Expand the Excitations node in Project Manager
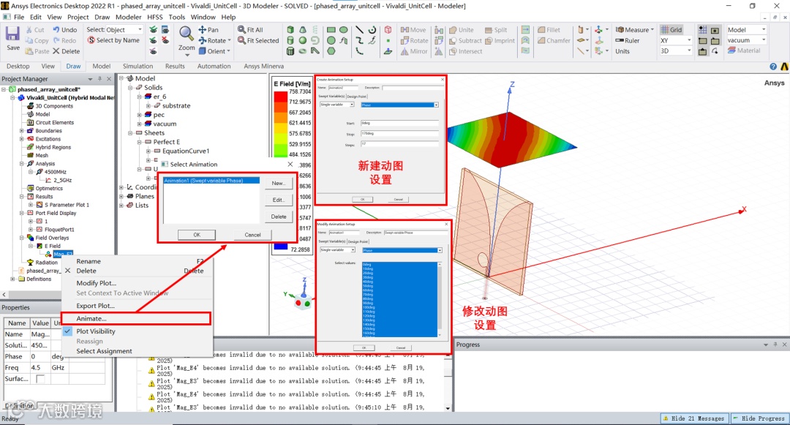This screenshot has height=425, width=790. click(22, 139)
